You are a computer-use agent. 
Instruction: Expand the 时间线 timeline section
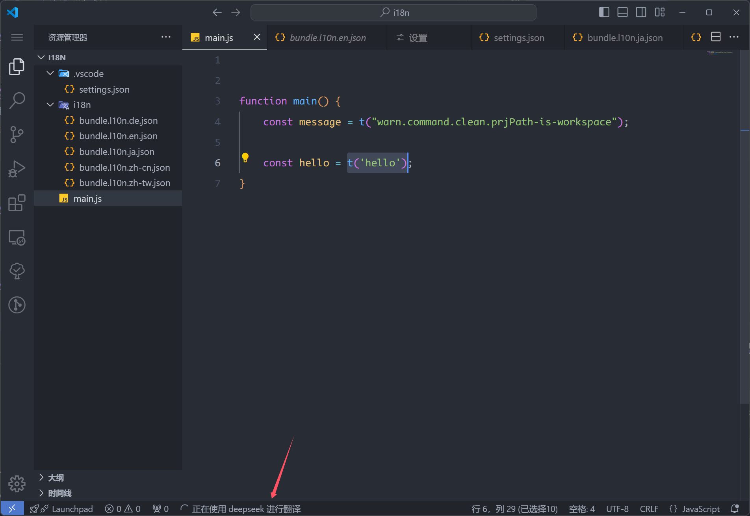[108, 493]
